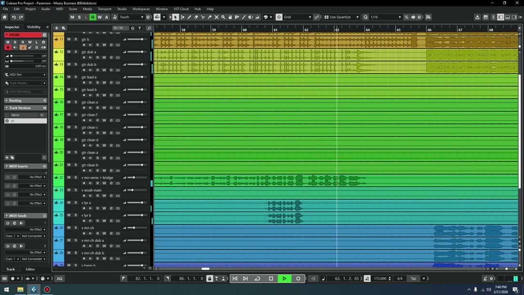Toggle global Read automation R button
Viewport: 524px width, 295px height.
[x=93, y=17]
